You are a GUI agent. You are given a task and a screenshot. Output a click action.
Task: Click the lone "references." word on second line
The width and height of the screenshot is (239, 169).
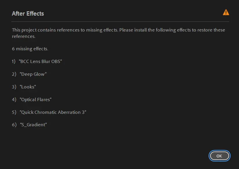23,37
